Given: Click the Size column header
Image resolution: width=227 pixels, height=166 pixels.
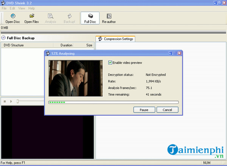Looking at the screenshot, I should point(83,45).
